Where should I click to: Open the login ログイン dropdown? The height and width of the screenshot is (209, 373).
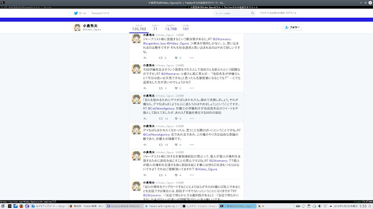(291, 13)
